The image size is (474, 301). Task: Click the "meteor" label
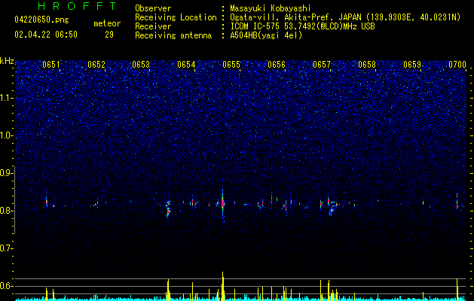coord(107,23)
